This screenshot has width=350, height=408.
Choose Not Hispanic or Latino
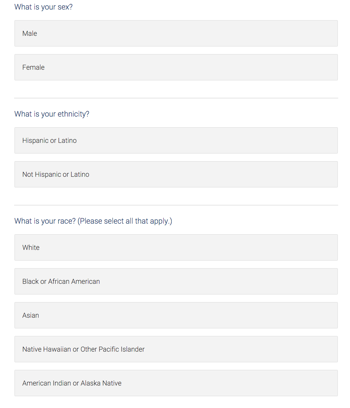point(176,174)
